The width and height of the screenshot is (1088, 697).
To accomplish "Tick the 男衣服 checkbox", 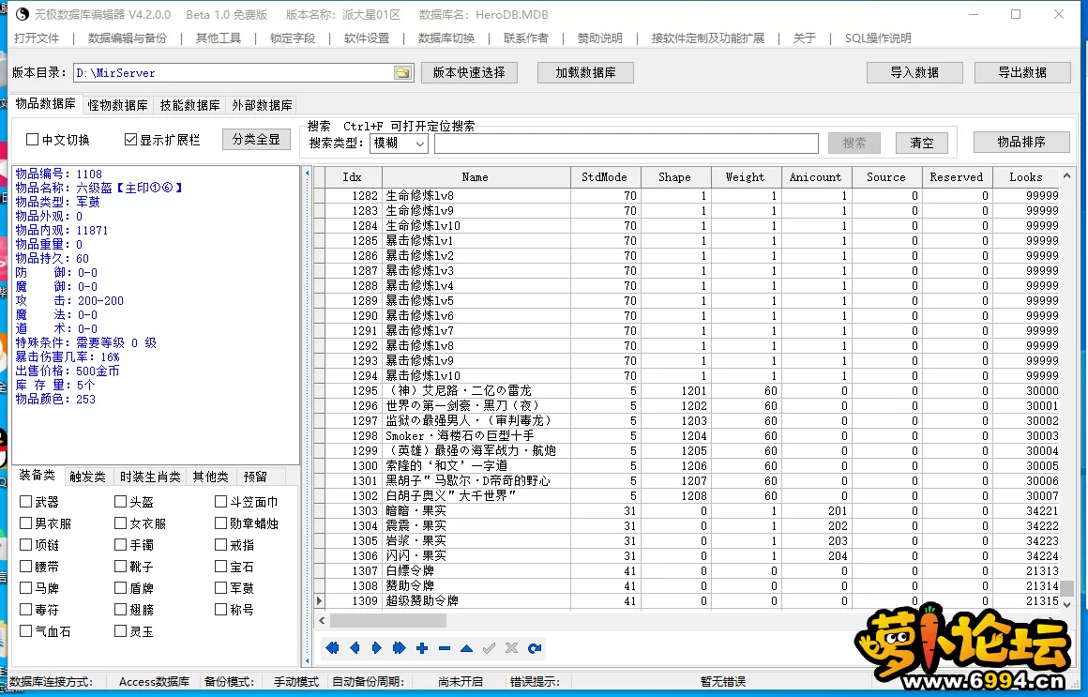I will pyautogui.click(x=25, y=523).
